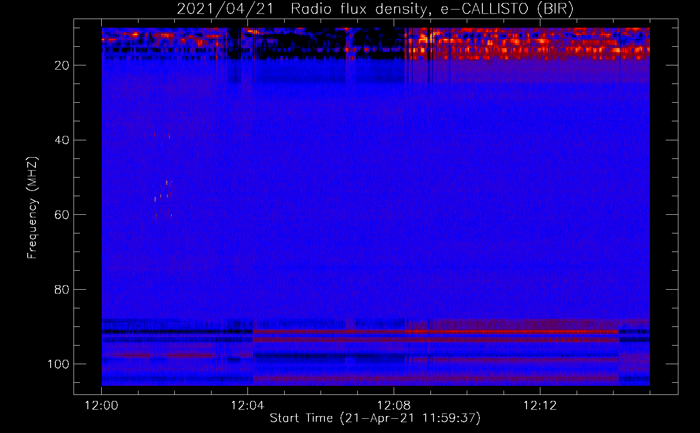Click the bright red band near 91 MHz
This screenshot has height=433, width=700.
click(436, 332)
